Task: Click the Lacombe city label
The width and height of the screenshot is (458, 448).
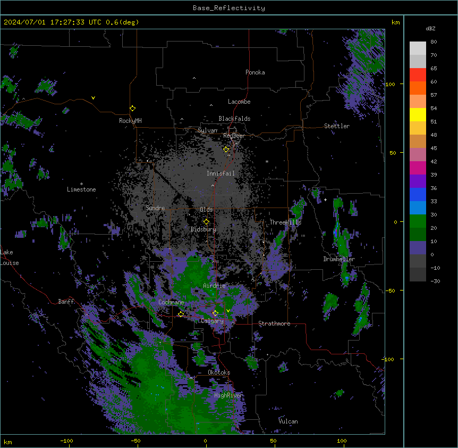Action: point(239,102)
